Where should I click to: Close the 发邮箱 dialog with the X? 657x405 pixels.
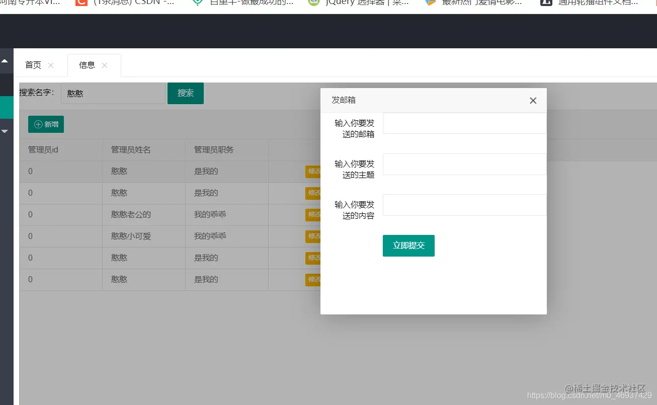pos(533,100)
